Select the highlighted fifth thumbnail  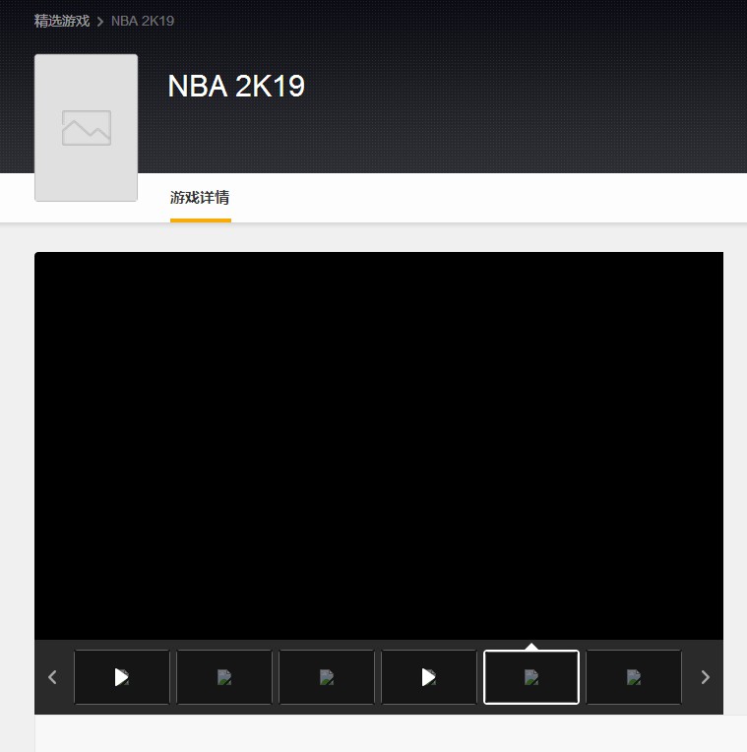(x=531, y=677)
